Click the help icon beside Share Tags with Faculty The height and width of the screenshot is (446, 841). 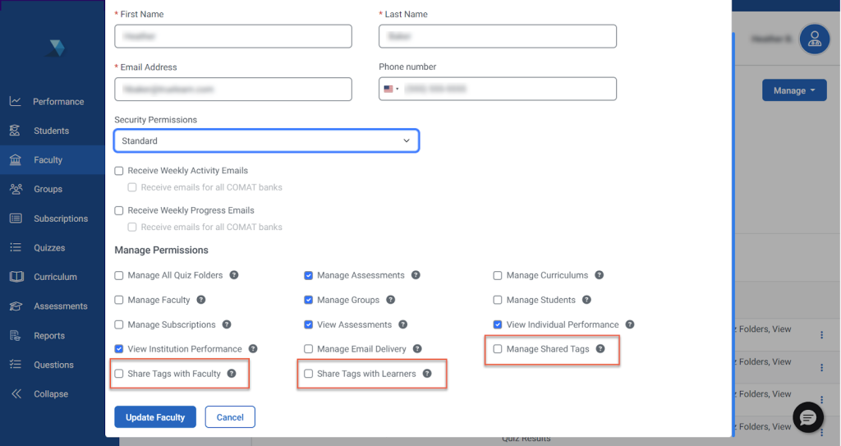coord(232,374)
